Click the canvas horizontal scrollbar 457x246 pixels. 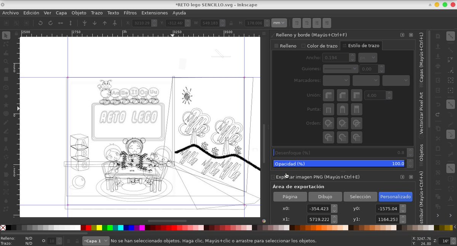click(x=167, y=221)
